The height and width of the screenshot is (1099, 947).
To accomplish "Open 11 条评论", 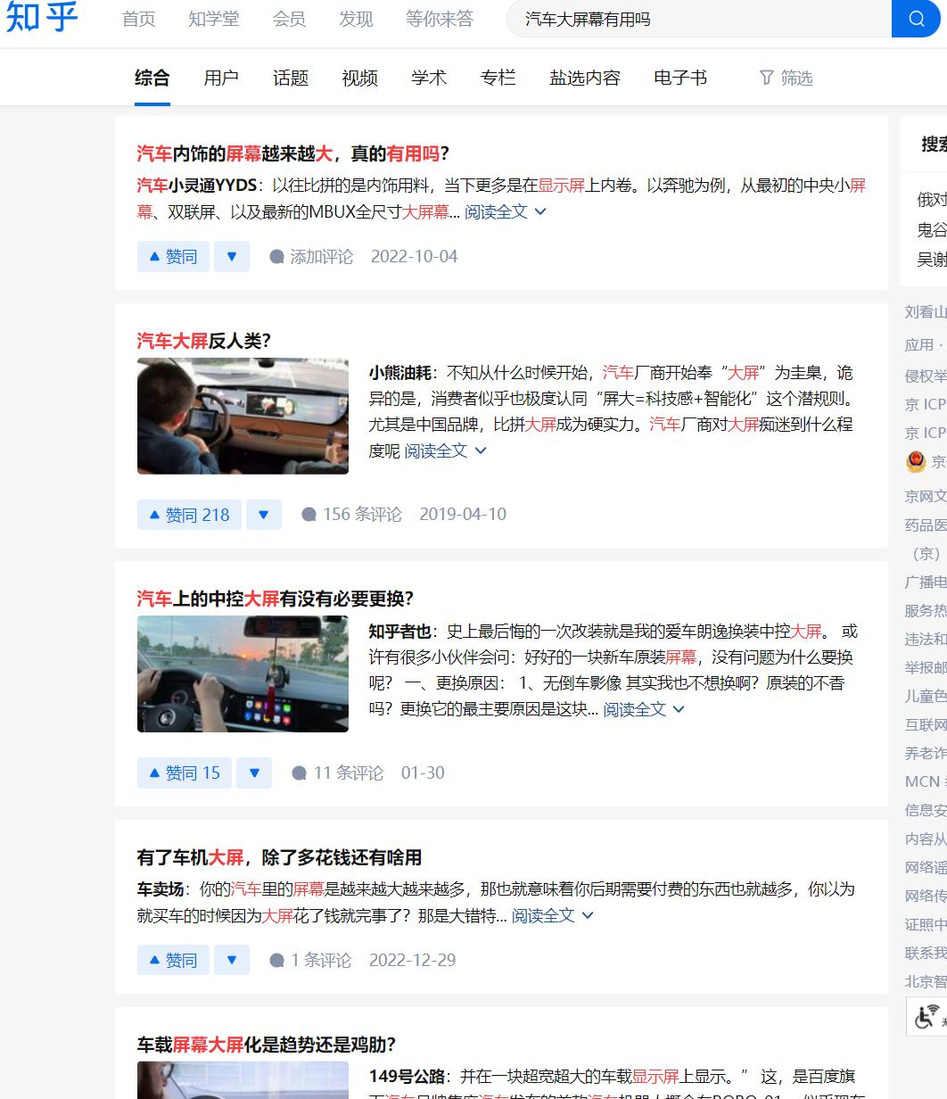I will 338,773.
